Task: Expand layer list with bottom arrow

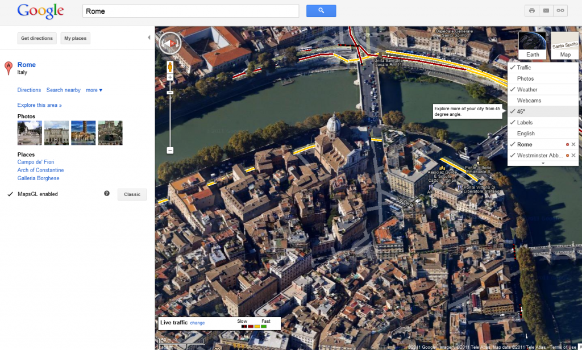Action: pyautogui.click(x=542, y=163)
